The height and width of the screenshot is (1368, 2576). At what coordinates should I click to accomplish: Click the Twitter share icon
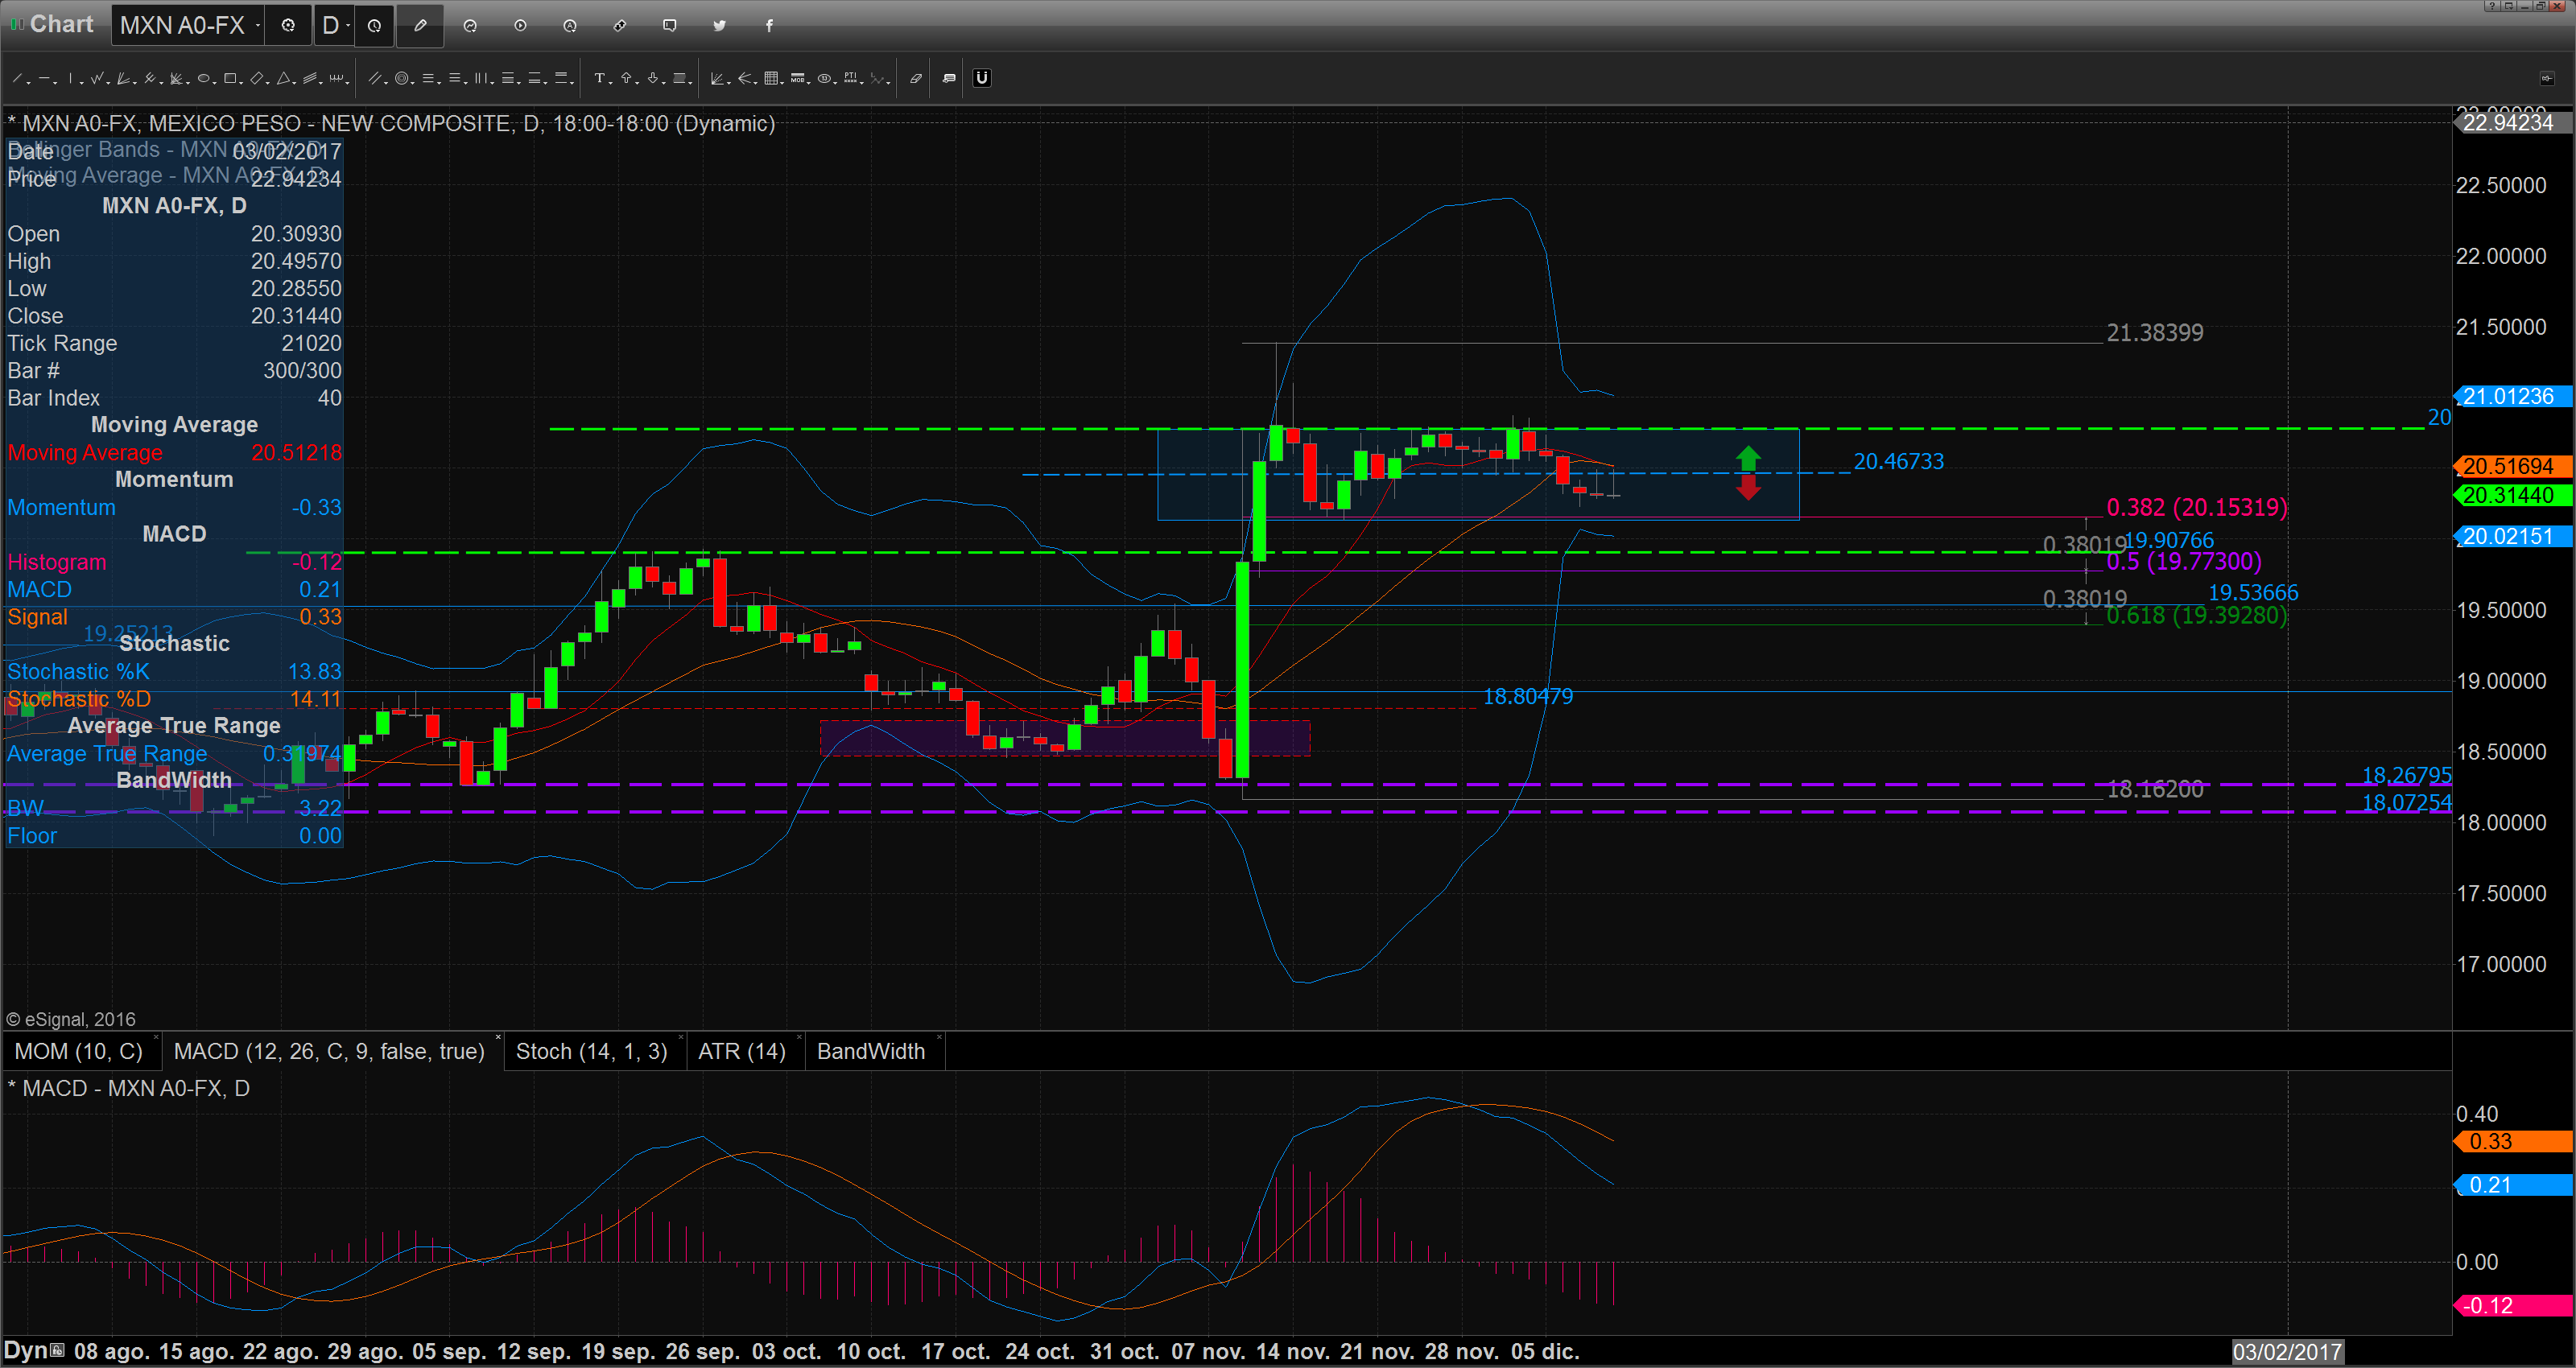(720, 25)
